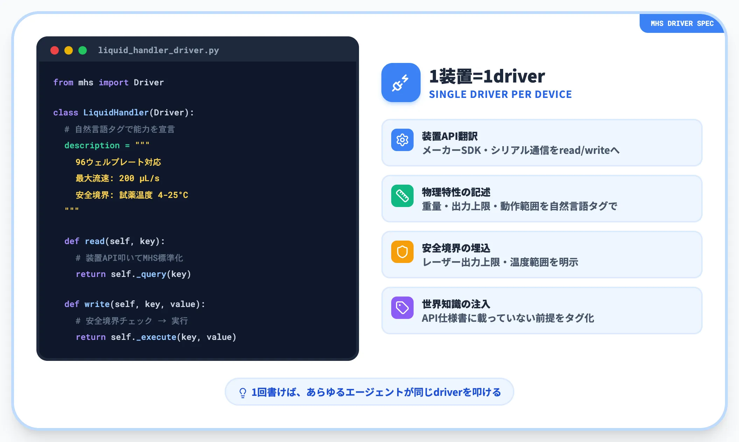Open the 安全境界の埋込 card title
Image resolution: width=739 pixels, height=442 pixels.
coord(456,248)
